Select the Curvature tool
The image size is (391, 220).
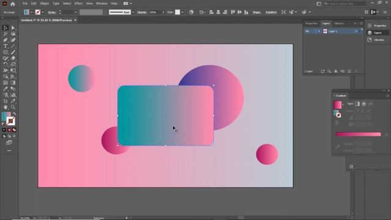(x=13, y=40)
